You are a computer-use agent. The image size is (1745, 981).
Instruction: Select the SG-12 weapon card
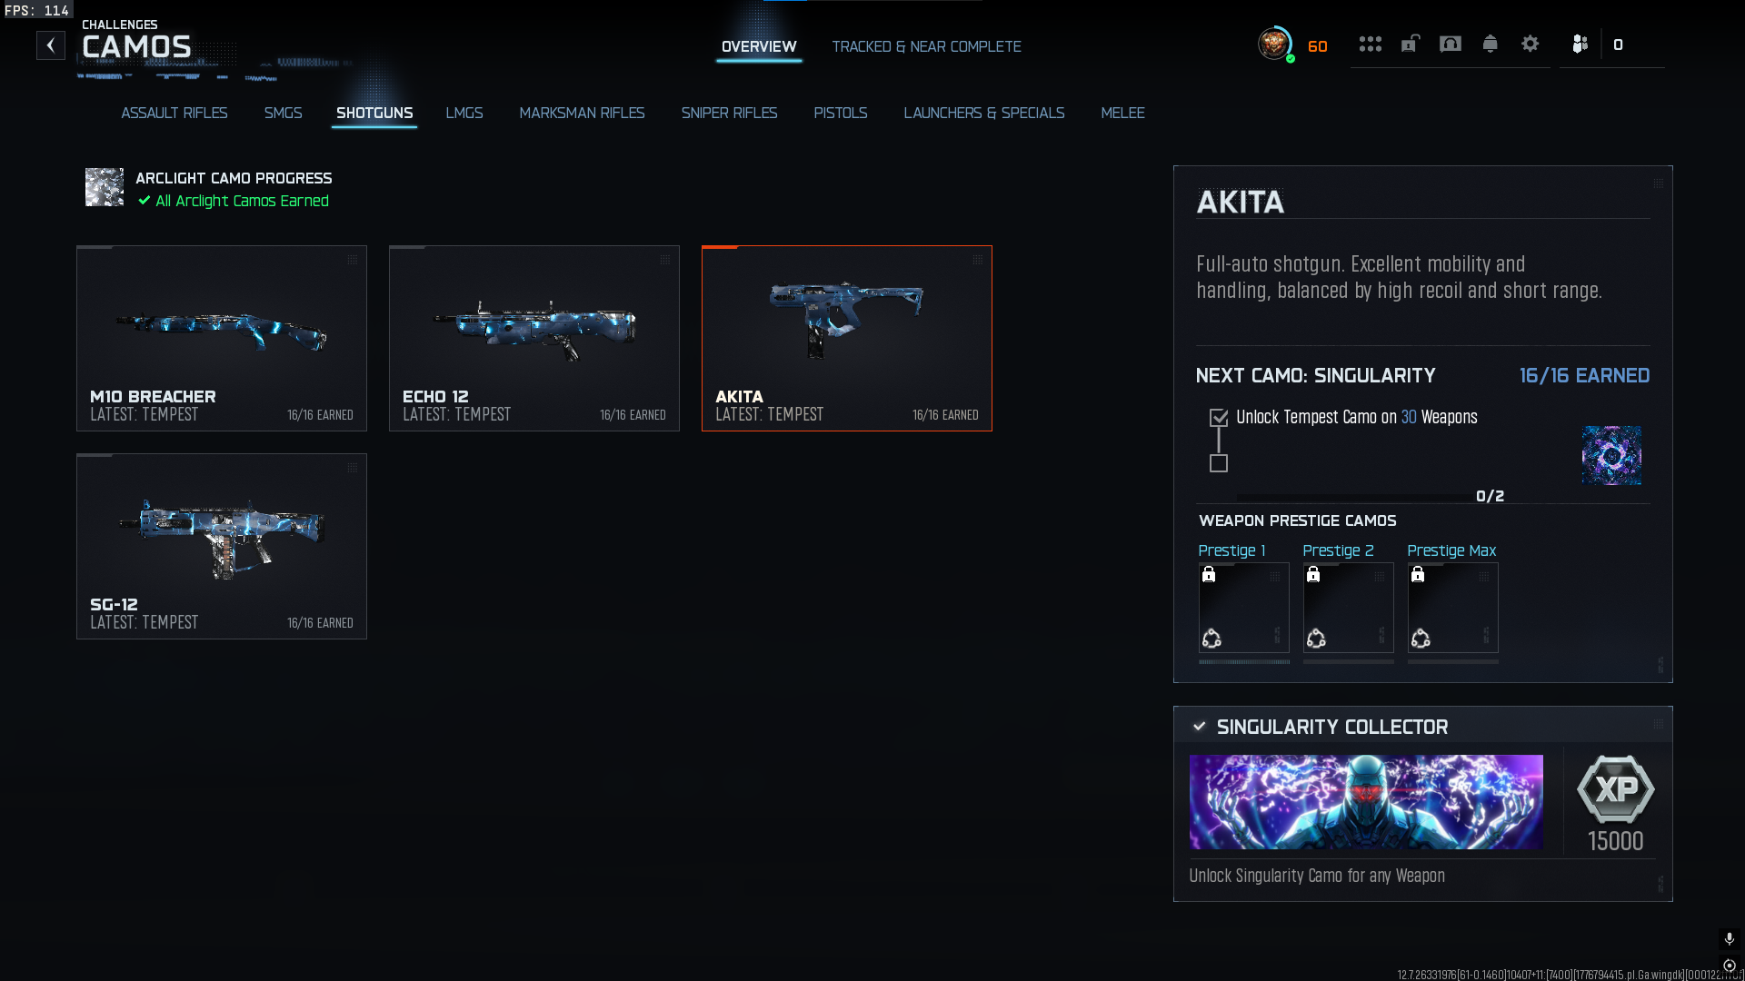pos(222,546)
